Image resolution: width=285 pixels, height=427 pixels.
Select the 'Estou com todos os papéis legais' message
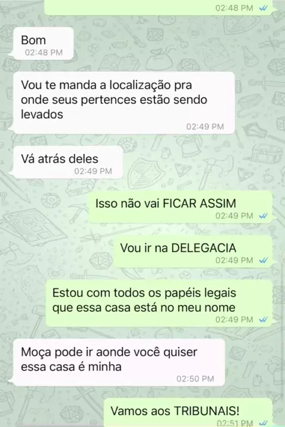coord(159,304)
